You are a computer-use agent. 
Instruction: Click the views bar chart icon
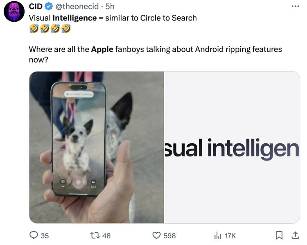pos(217,235)
